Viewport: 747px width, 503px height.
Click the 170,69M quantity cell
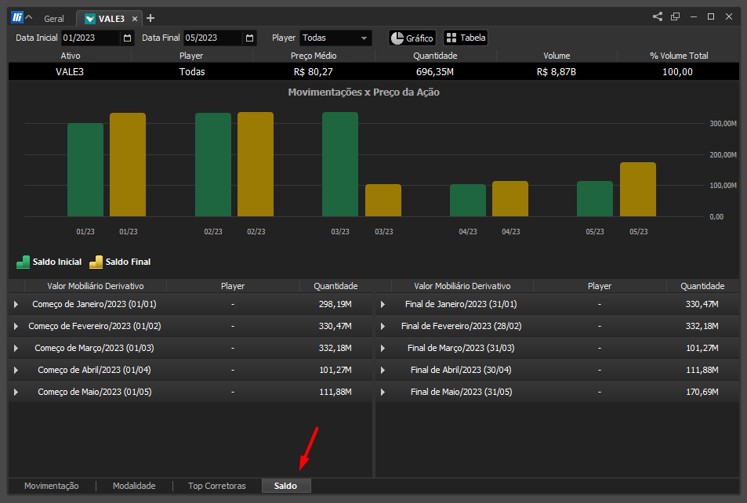(x=702, y=392)
